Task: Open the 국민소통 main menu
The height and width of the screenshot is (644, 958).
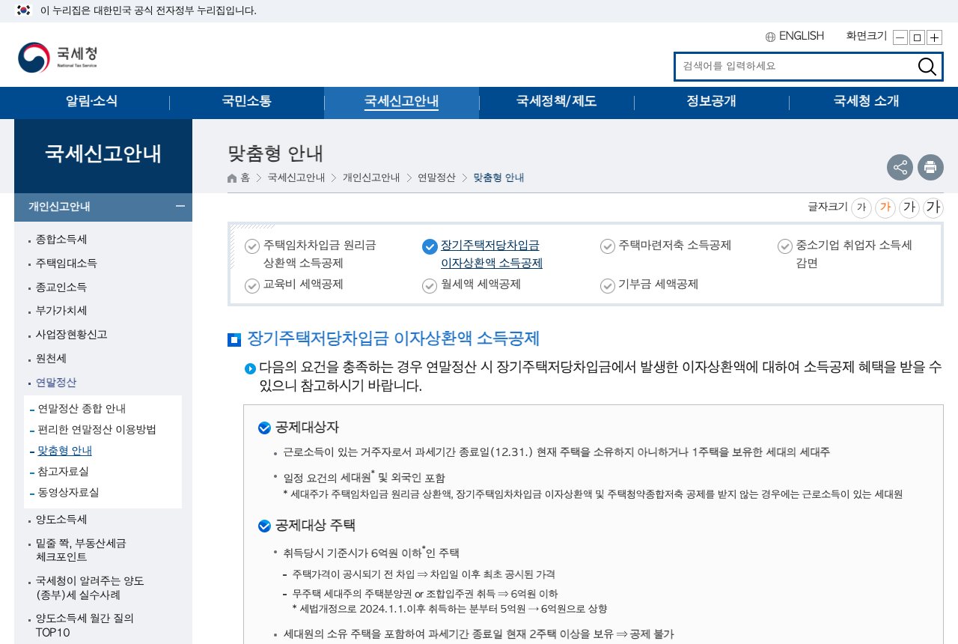Action: coord(247,102)
